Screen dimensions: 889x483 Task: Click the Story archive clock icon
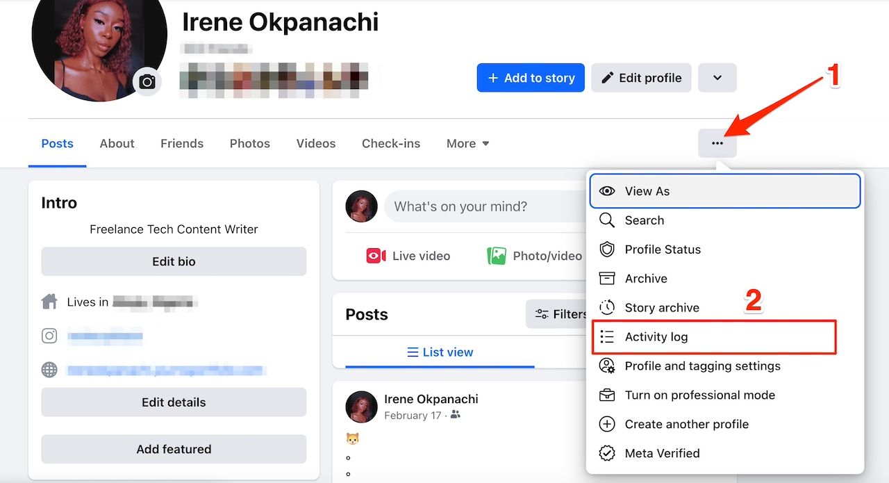(x=608, y=308)
